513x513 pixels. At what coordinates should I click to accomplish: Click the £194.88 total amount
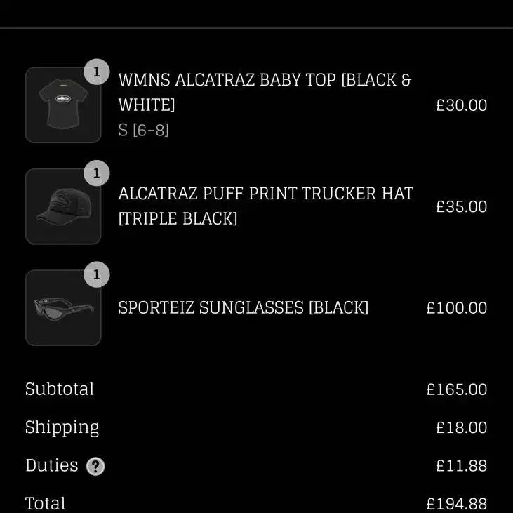pos(457,504)
